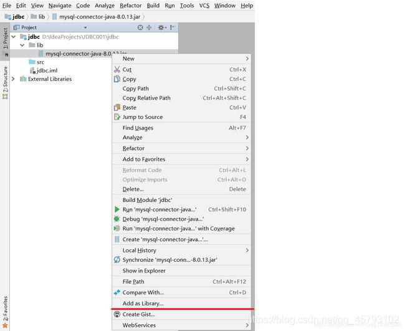Click mysql-connector jar breadcrumb
The image size is (405, 331).
(97, 17)
